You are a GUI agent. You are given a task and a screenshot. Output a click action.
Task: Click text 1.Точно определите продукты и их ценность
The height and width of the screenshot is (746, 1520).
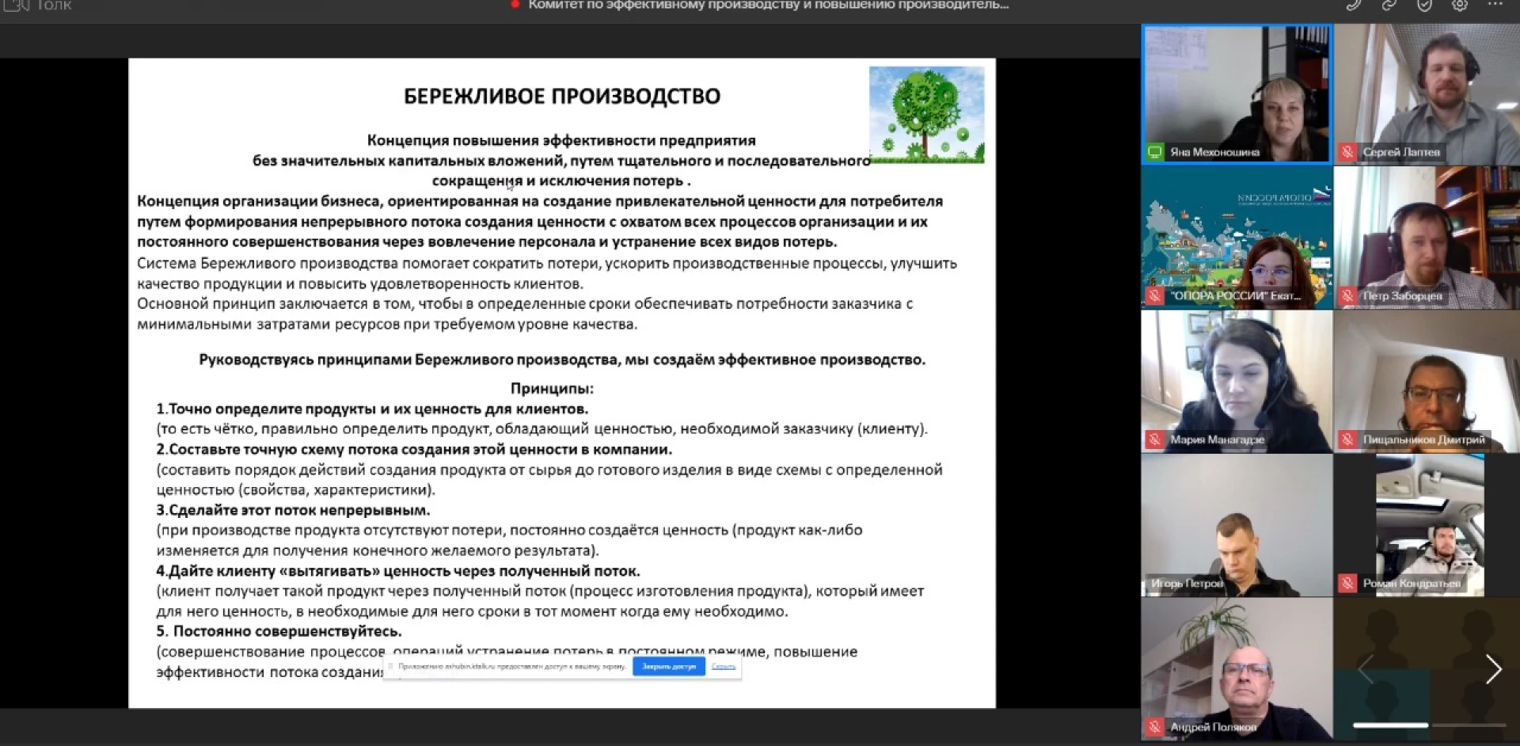[x=372, y=409]
